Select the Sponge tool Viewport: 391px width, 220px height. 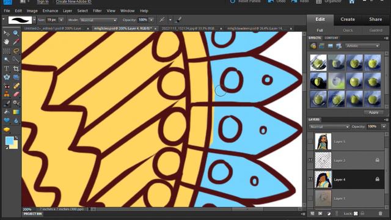pyautogui.click(x=7, y=130)
